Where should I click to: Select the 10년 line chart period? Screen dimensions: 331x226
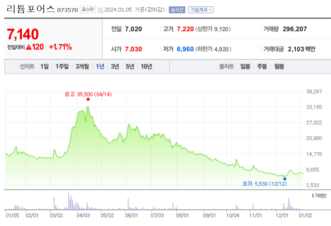click(147, 67)
